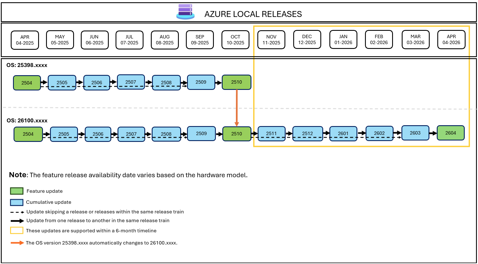Click release 2509 in the OS 25398 row
Screen dimensions: 478x264
point(201,82)
